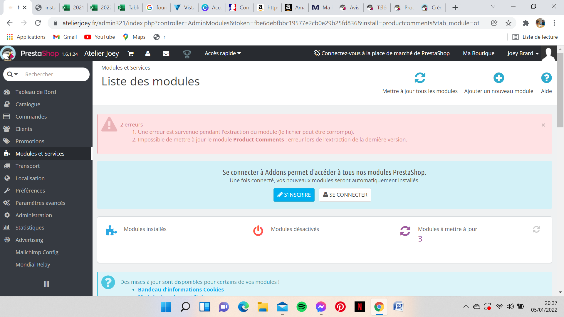Expand the Accès rapide dropdown

coord(223,53)
